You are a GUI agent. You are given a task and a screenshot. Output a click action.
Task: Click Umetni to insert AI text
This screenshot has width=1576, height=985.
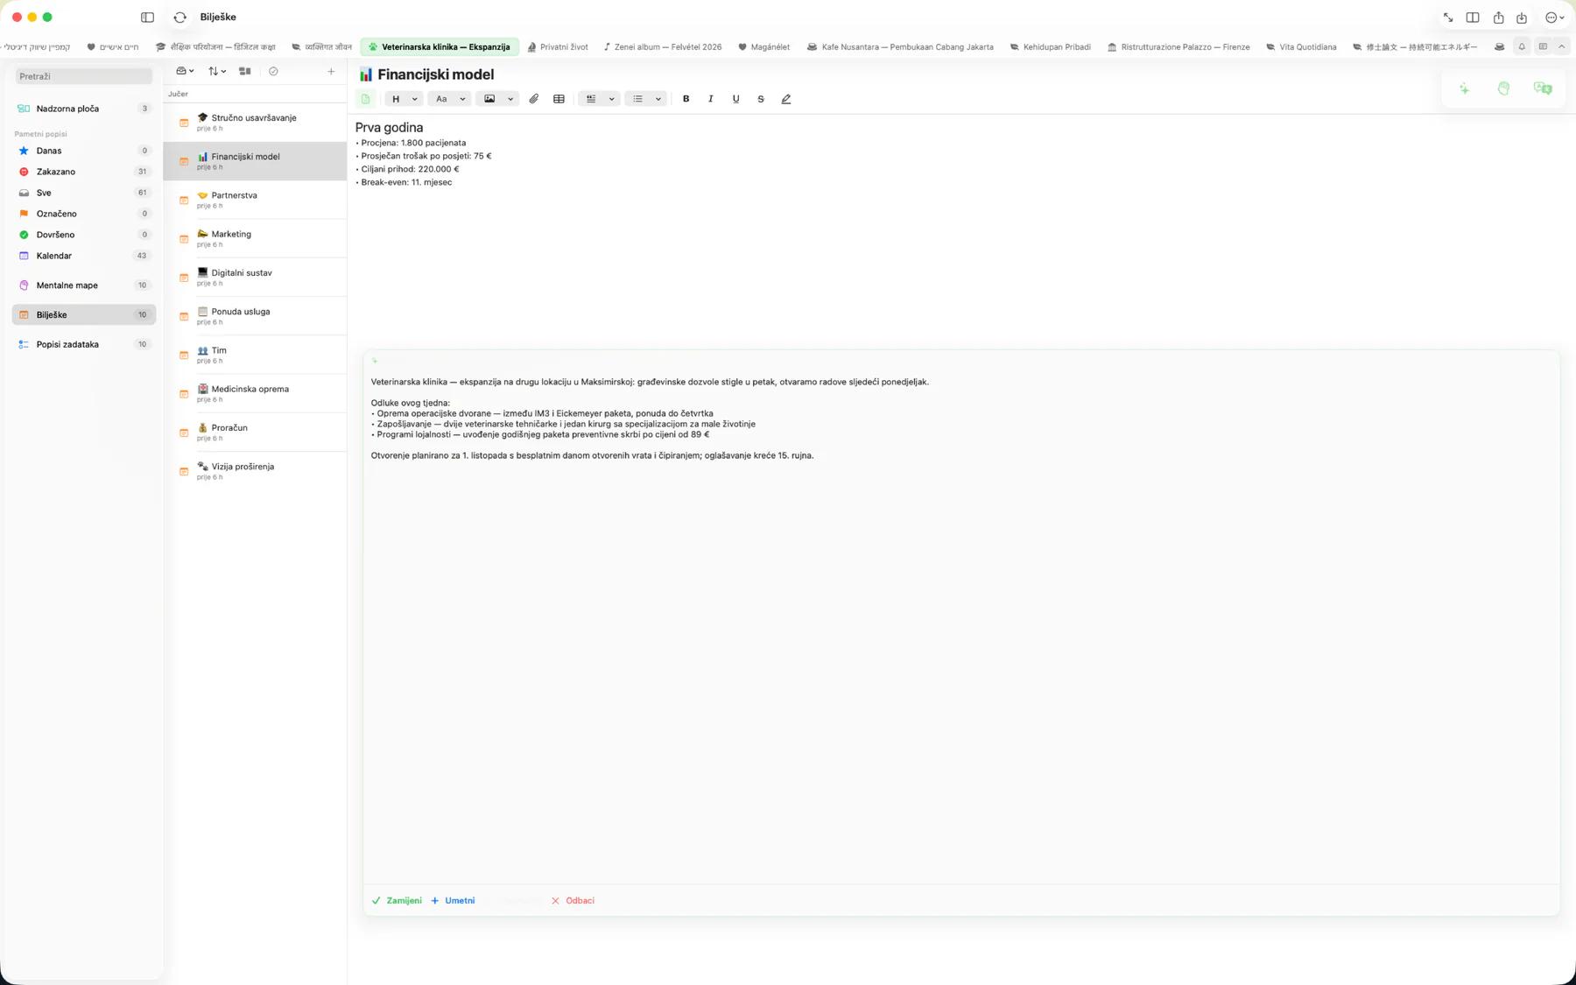(453, 900)
